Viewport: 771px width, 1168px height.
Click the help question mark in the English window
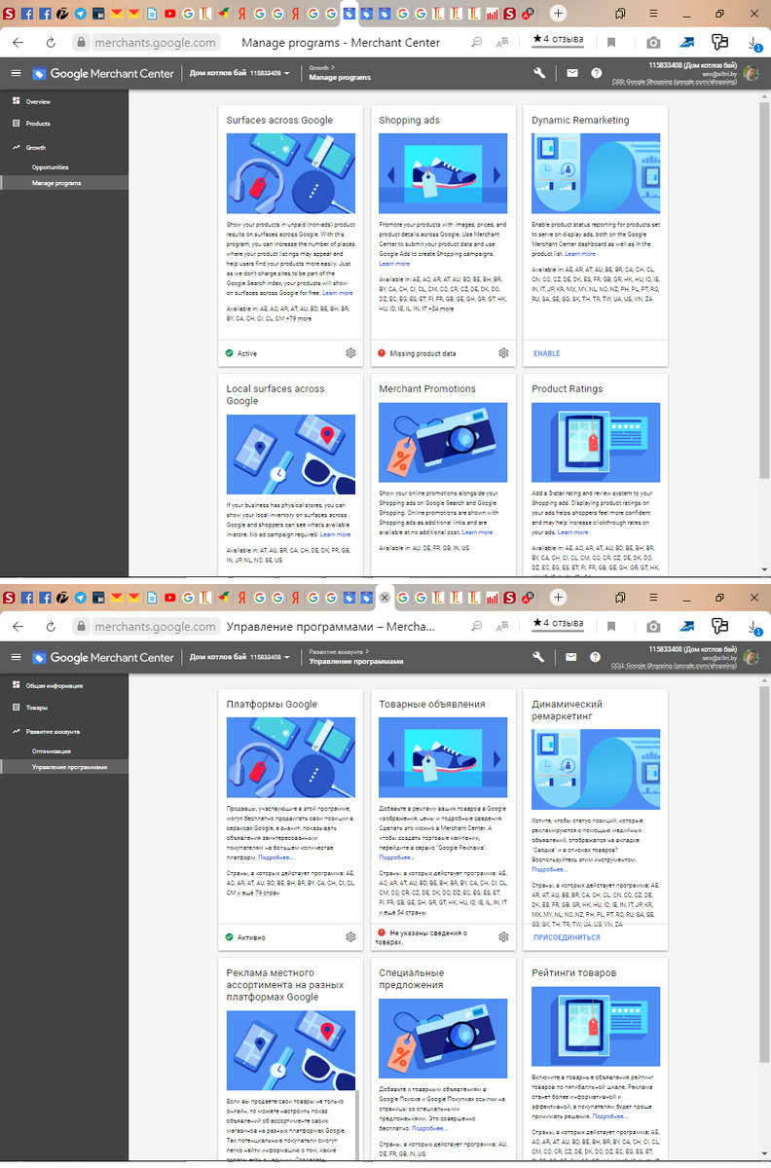(x=597, y=73)
